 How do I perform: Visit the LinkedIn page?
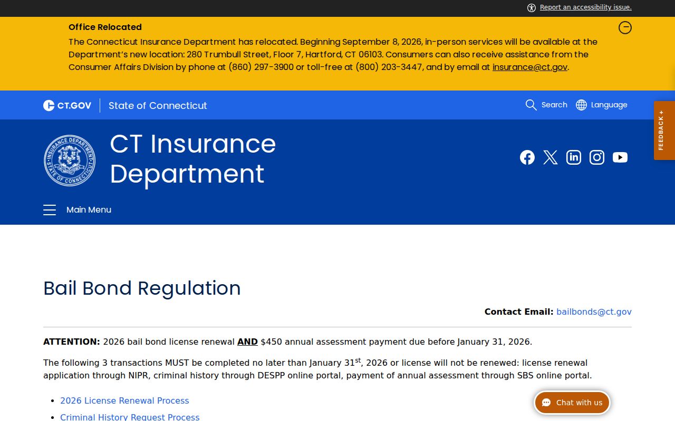[x=574, y=157]
